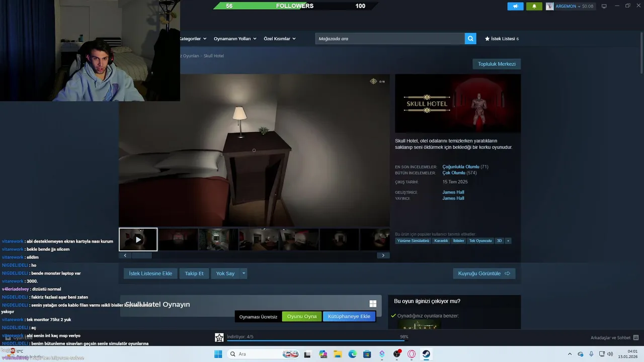Select the second screenshot thumbnail

pos(178,239)
